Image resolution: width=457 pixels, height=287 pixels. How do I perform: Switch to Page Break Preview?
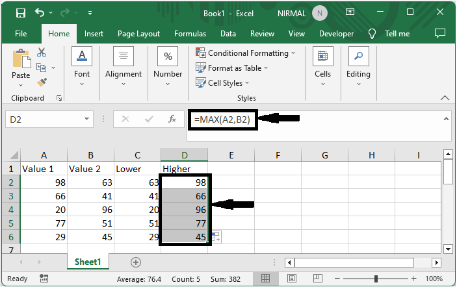pyautogui.click(x=318, y=279)
